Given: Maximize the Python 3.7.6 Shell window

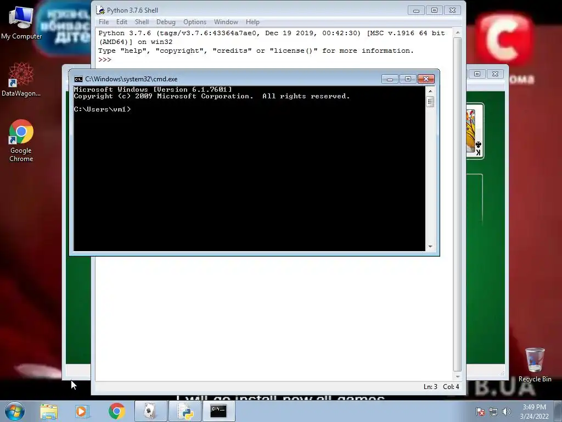Looking at the screenshot, I should [x=434, y=10].
